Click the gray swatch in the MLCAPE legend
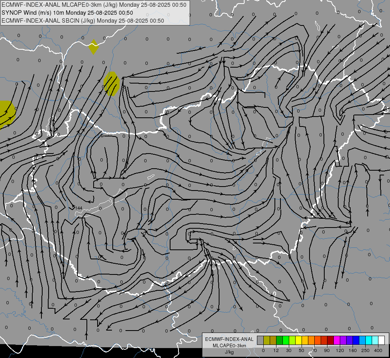The width and height of the screenshot is (390, 358). [x=261, y=340]
